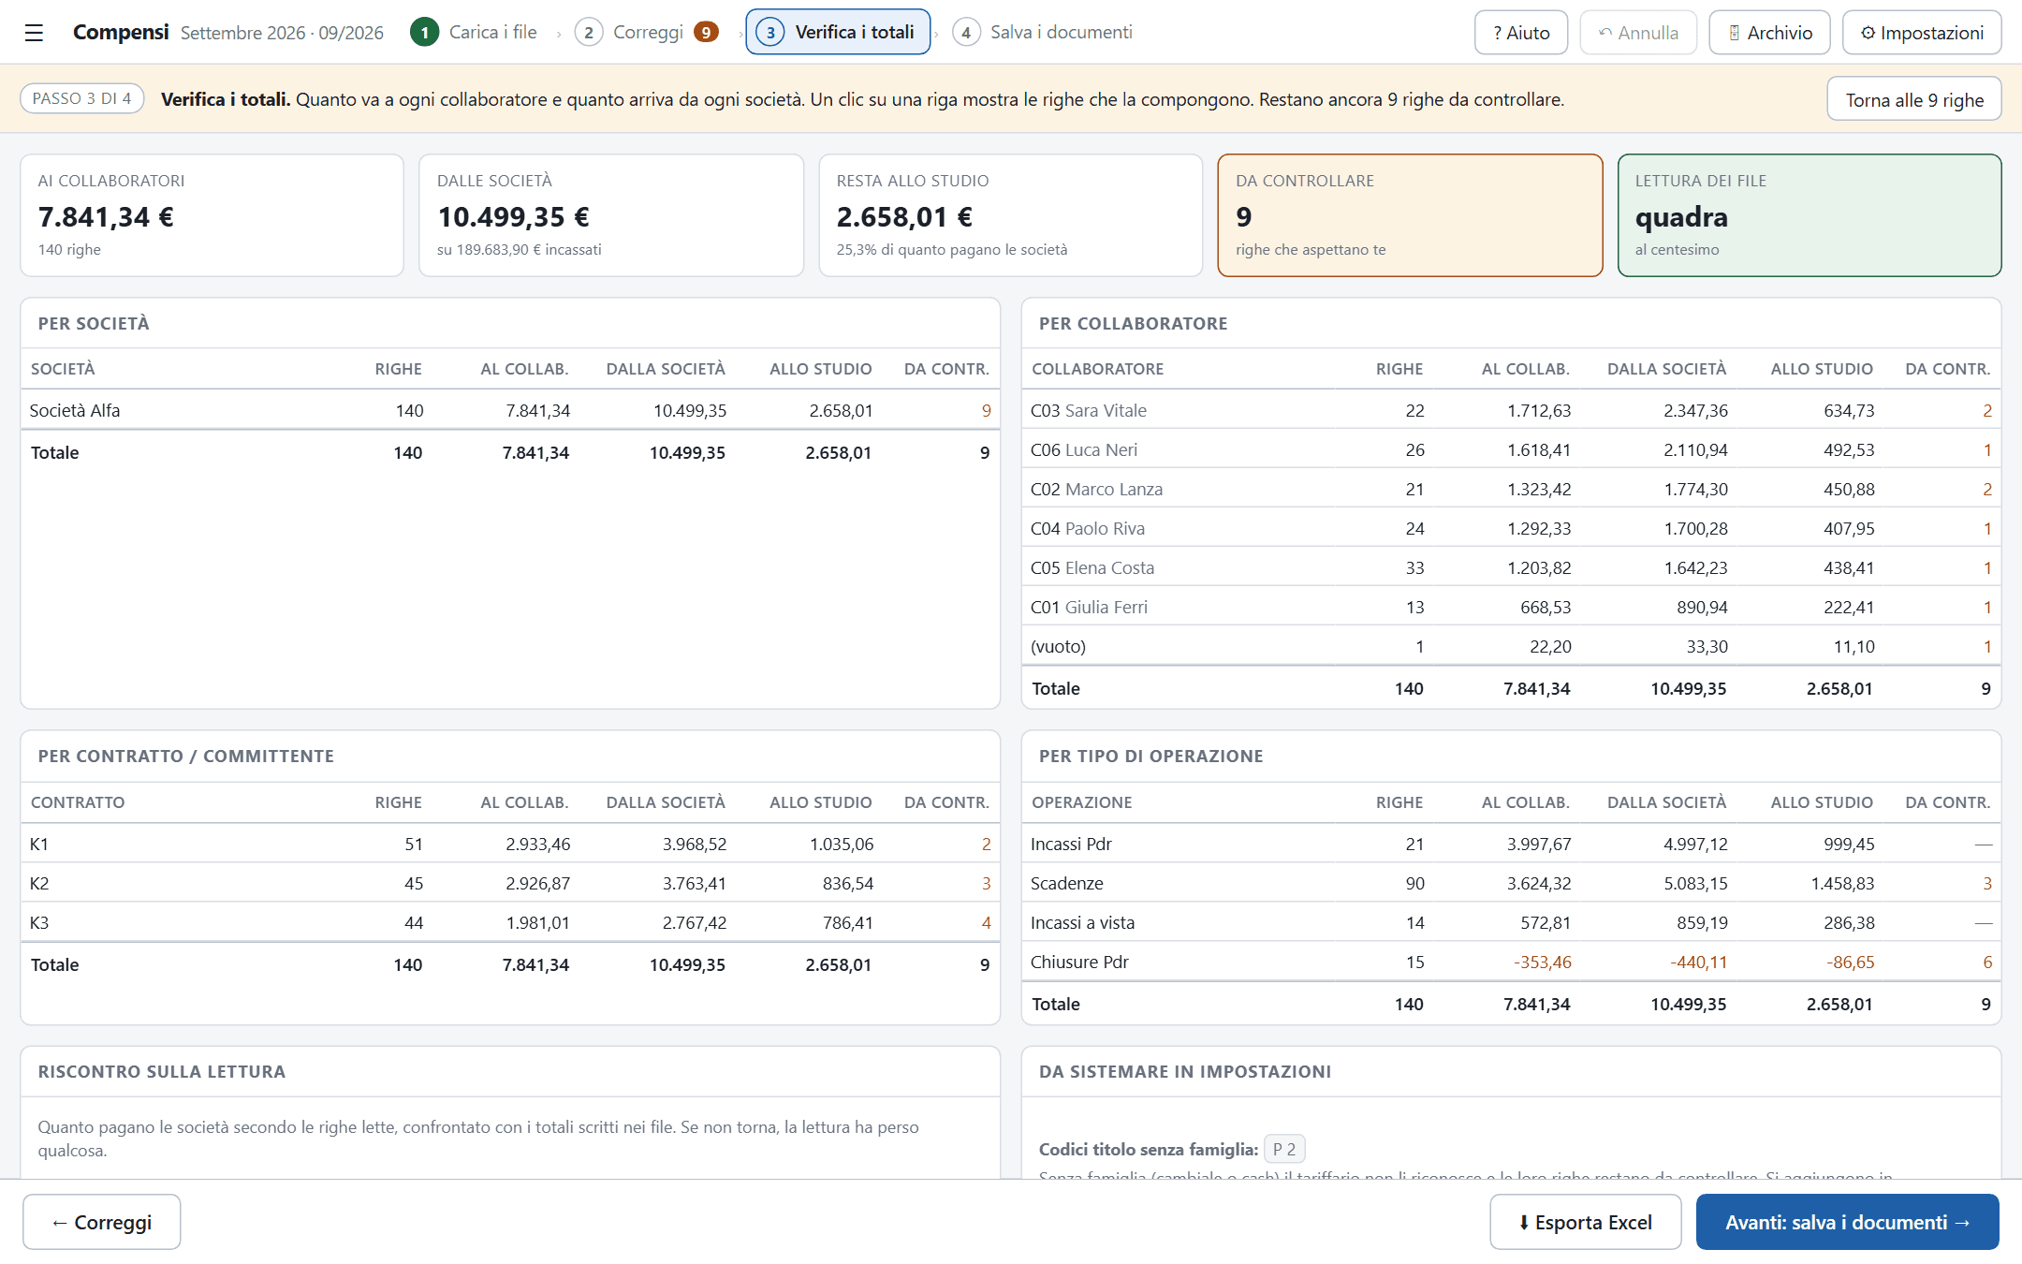This screenshot has height=1264, width=2022.
Task: Select contract K3 row
Action: pyautogui.click(x=510, y=922)
